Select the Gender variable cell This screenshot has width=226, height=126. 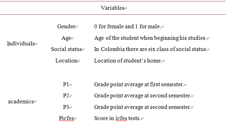66,27
